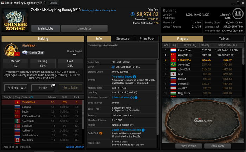Screen dimensions: 246x152
Task: Switch to the Structure tab
Action: [x=123, y=39]
